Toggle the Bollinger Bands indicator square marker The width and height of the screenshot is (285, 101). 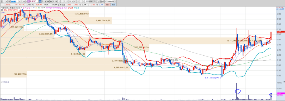click(x=44, y=8)
